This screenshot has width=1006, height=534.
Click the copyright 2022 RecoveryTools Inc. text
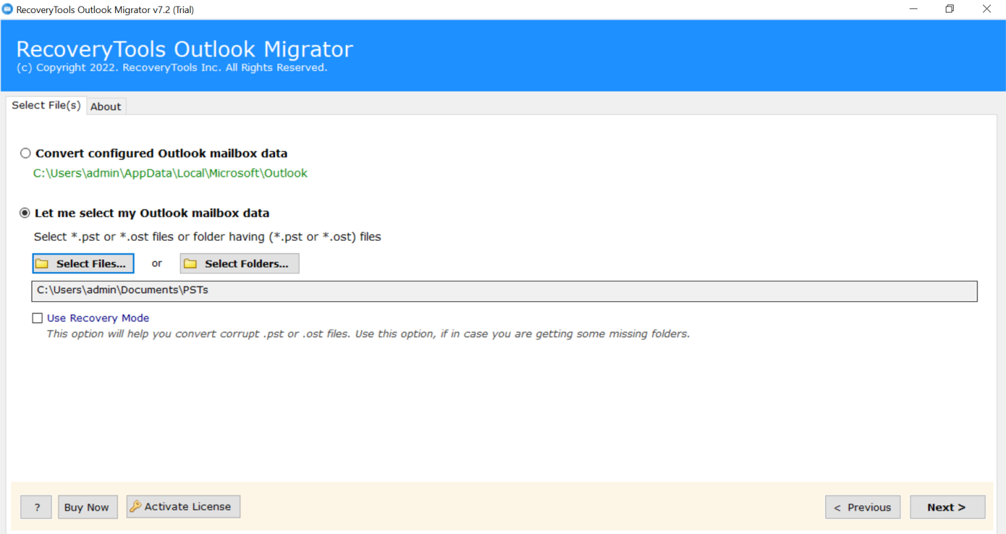[x=172, y=67]
